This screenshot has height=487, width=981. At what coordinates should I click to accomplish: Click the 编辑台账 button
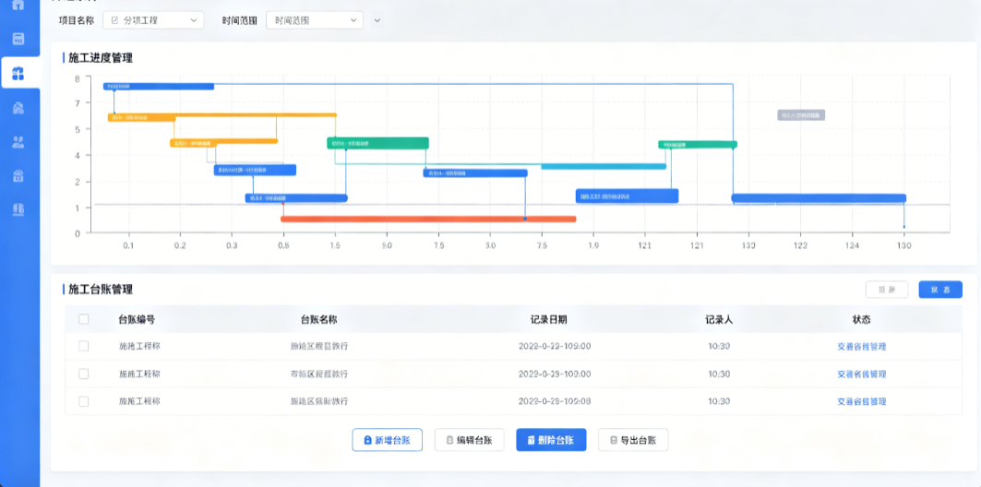point(469,440)
